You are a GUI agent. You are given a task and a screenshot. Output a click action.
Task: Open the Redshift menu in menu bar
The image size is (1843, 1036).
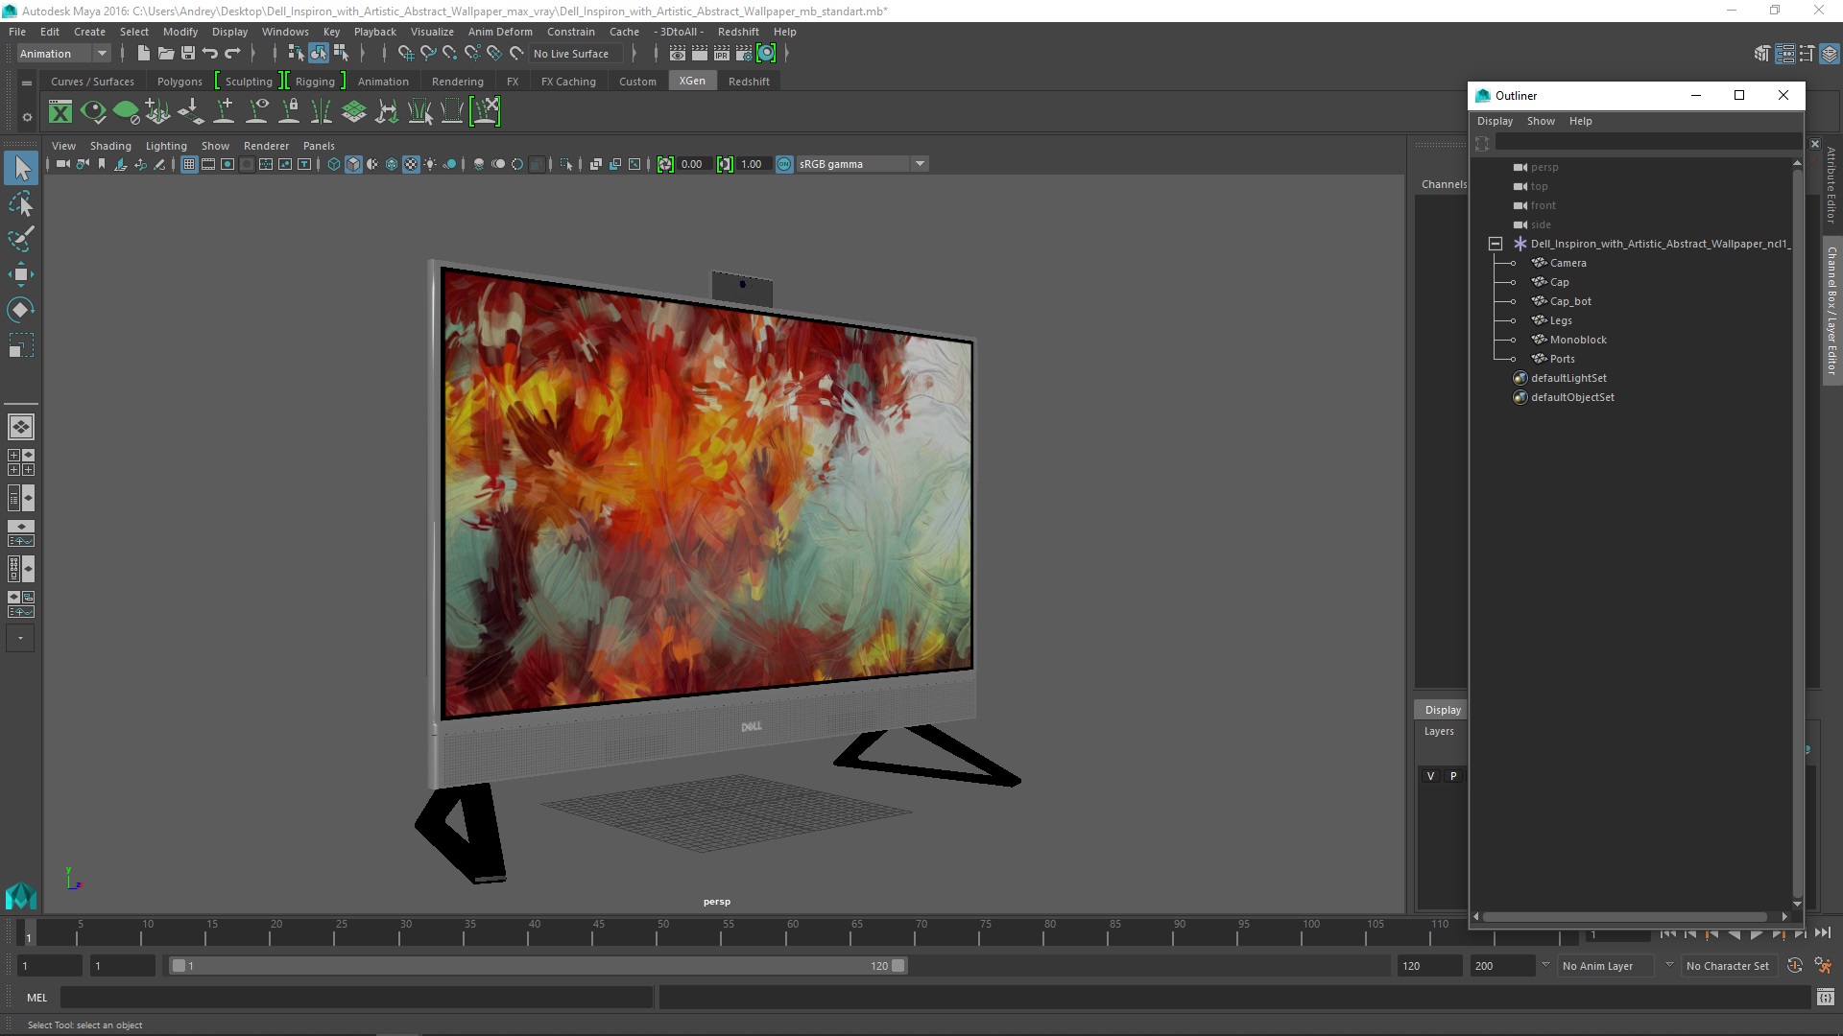738,32
